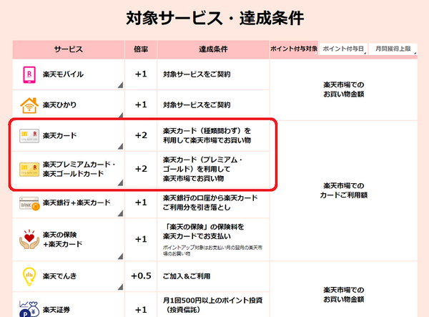The image size is (429, 317).
Task: Click the +0.5 rate for 楽天でんき
Action: pyautogui.click(x=141, y=276)
